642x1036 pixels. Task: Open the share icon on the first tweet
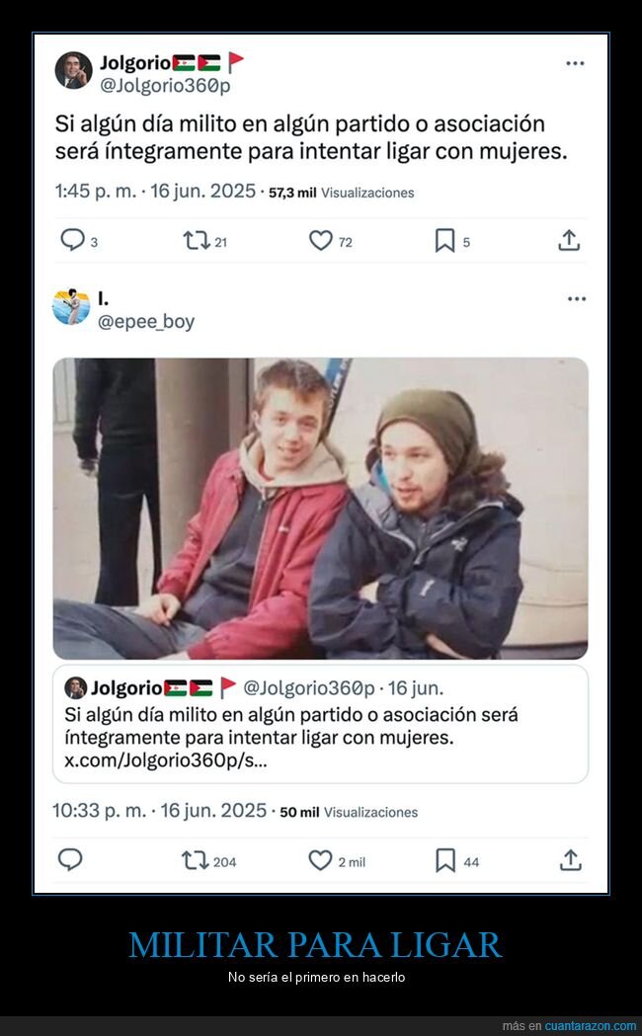[x=569, y=239]
